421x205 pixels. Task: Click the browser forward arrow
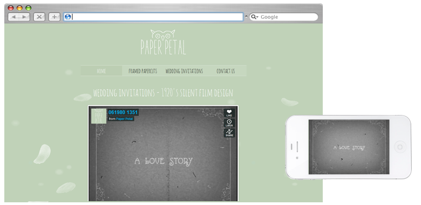[x=24, y=17]
